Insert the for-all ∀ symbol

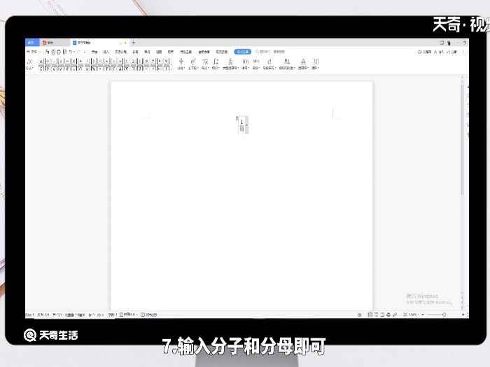[x=167, y=62]
